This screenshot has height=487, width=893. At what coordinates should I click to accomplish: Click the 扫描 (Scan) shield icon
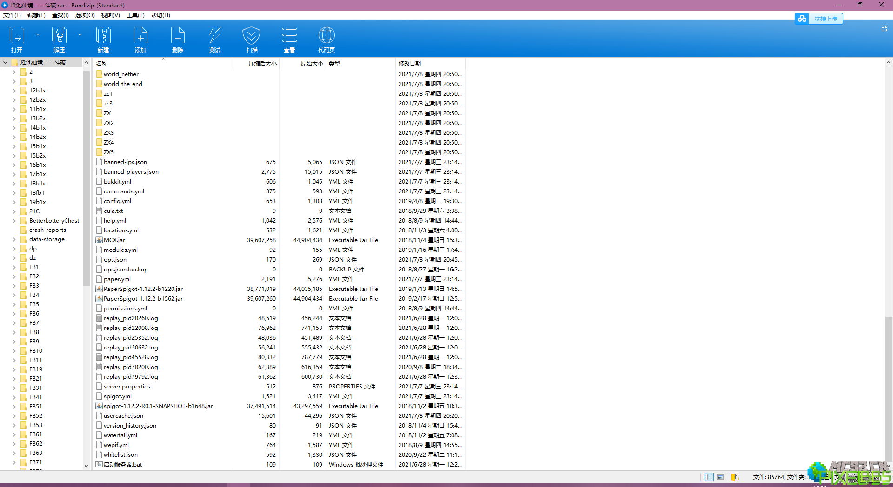(x=252, y=35)
